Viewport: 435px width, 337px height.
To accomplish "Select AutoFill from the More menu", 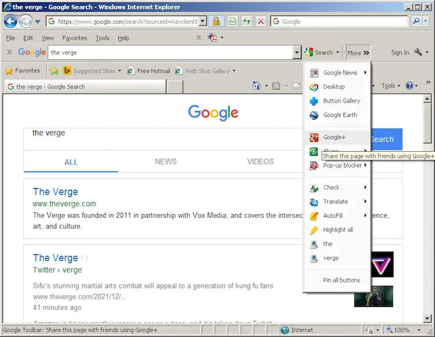I will pos(332,215).
